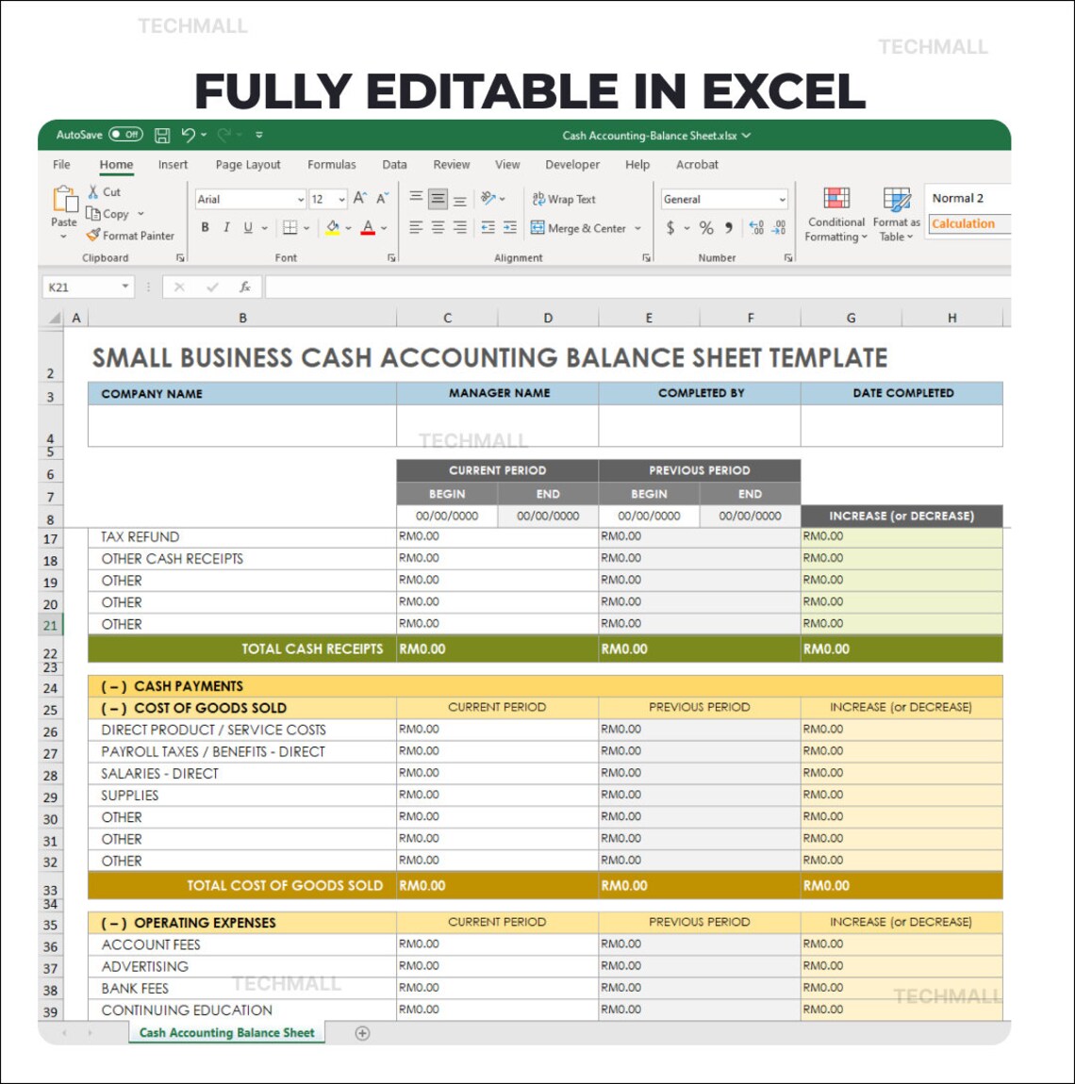Apply the Calculation cell style
Viewport: 1075px width, 1084px height.
(963, 224)
